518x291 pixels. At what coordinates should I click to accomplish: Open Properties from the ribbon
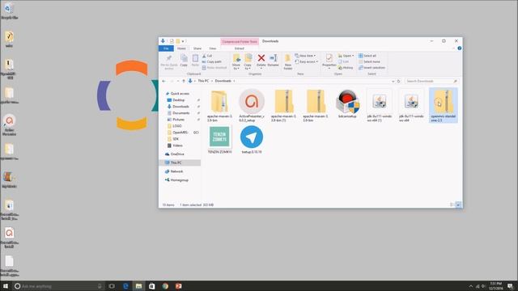pos(329,61)
